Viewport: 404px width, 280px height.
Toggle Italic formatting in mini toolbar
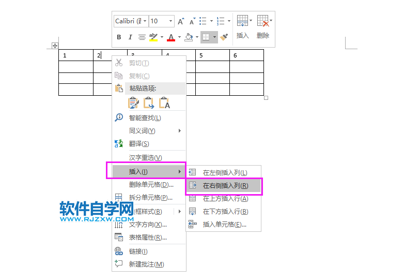pos(130,37)
